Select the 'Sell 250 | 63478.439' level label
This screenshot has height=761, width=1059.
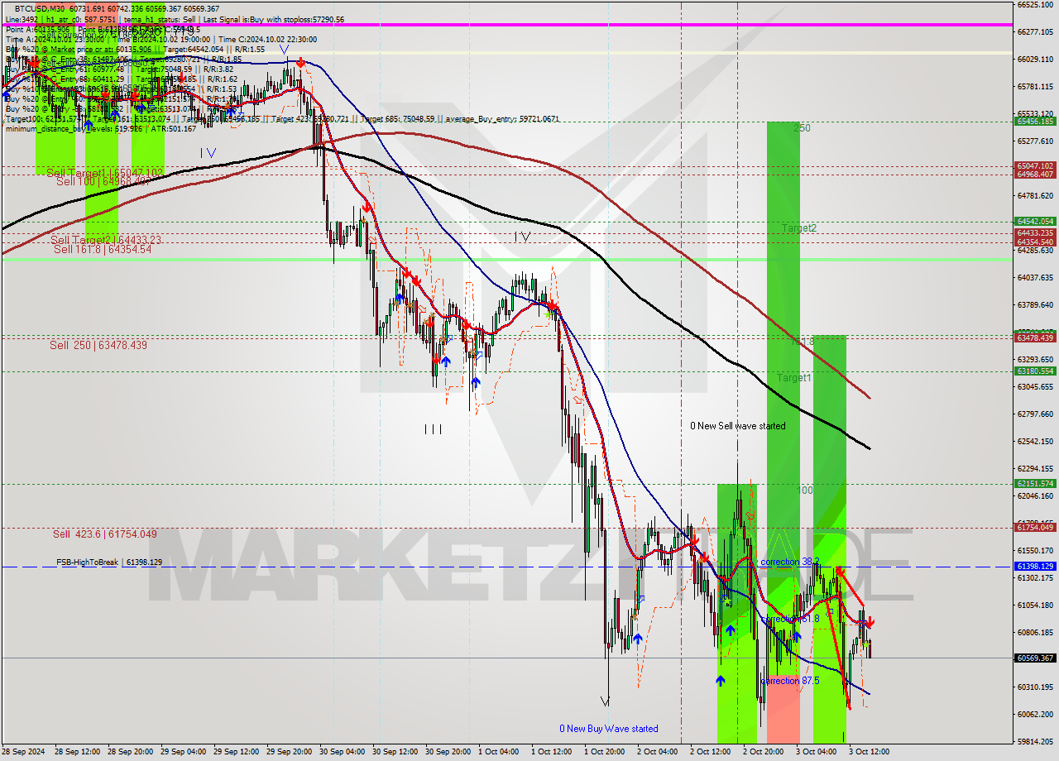click(x=98, y=345)
